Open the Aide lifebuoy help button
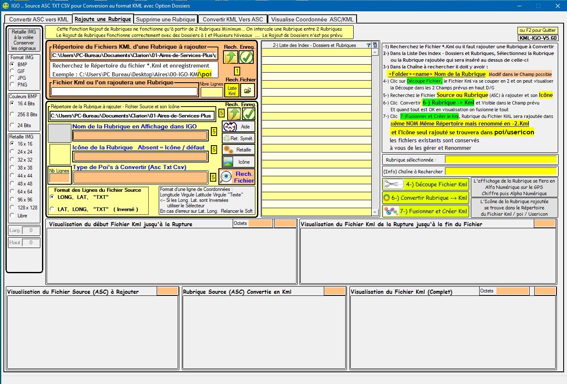Screen dimensions: 567x384 tap(239, 127)
